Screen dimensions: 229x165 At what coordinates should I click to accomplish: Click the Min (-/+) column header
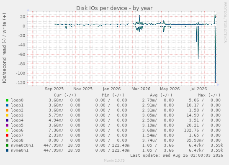(113, 95)
